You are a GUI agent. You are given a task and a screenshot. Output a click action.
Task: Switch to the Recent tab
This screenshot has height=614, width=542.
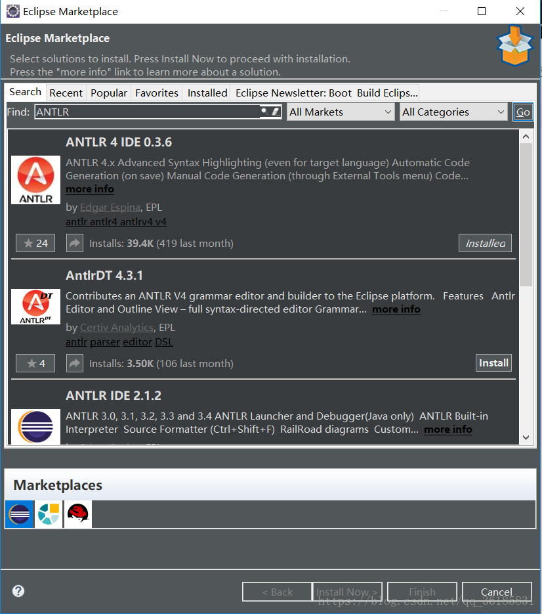point(66,93)
